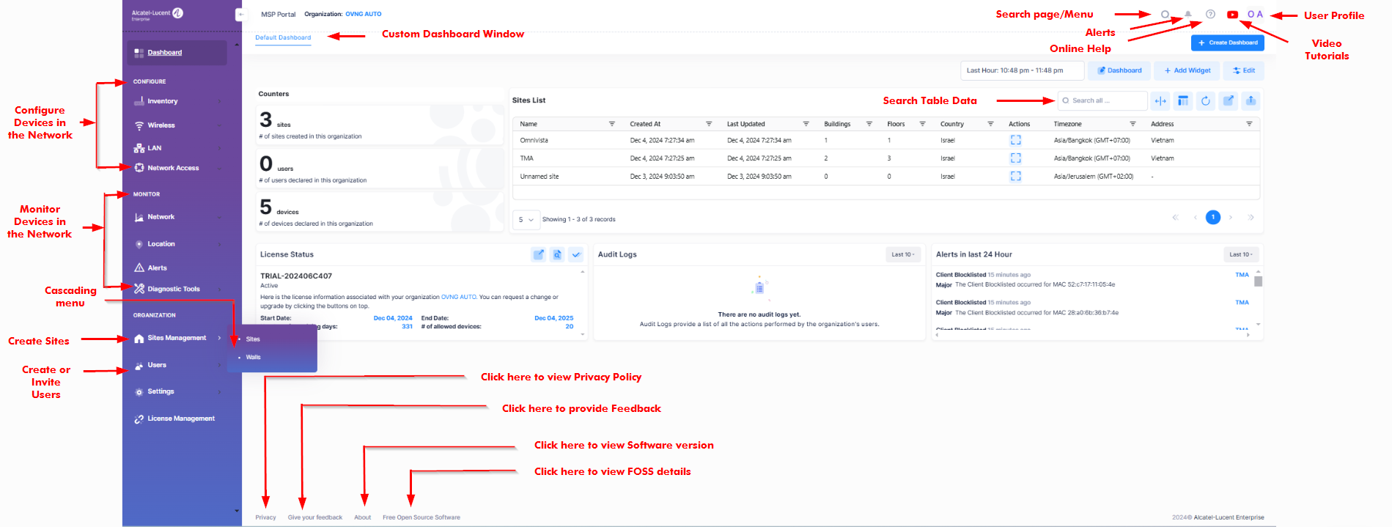Viewport: 1392px width, 527px height.
Task: Expand the Diagnostic Tools menu
Action: [x=177, y=289]
